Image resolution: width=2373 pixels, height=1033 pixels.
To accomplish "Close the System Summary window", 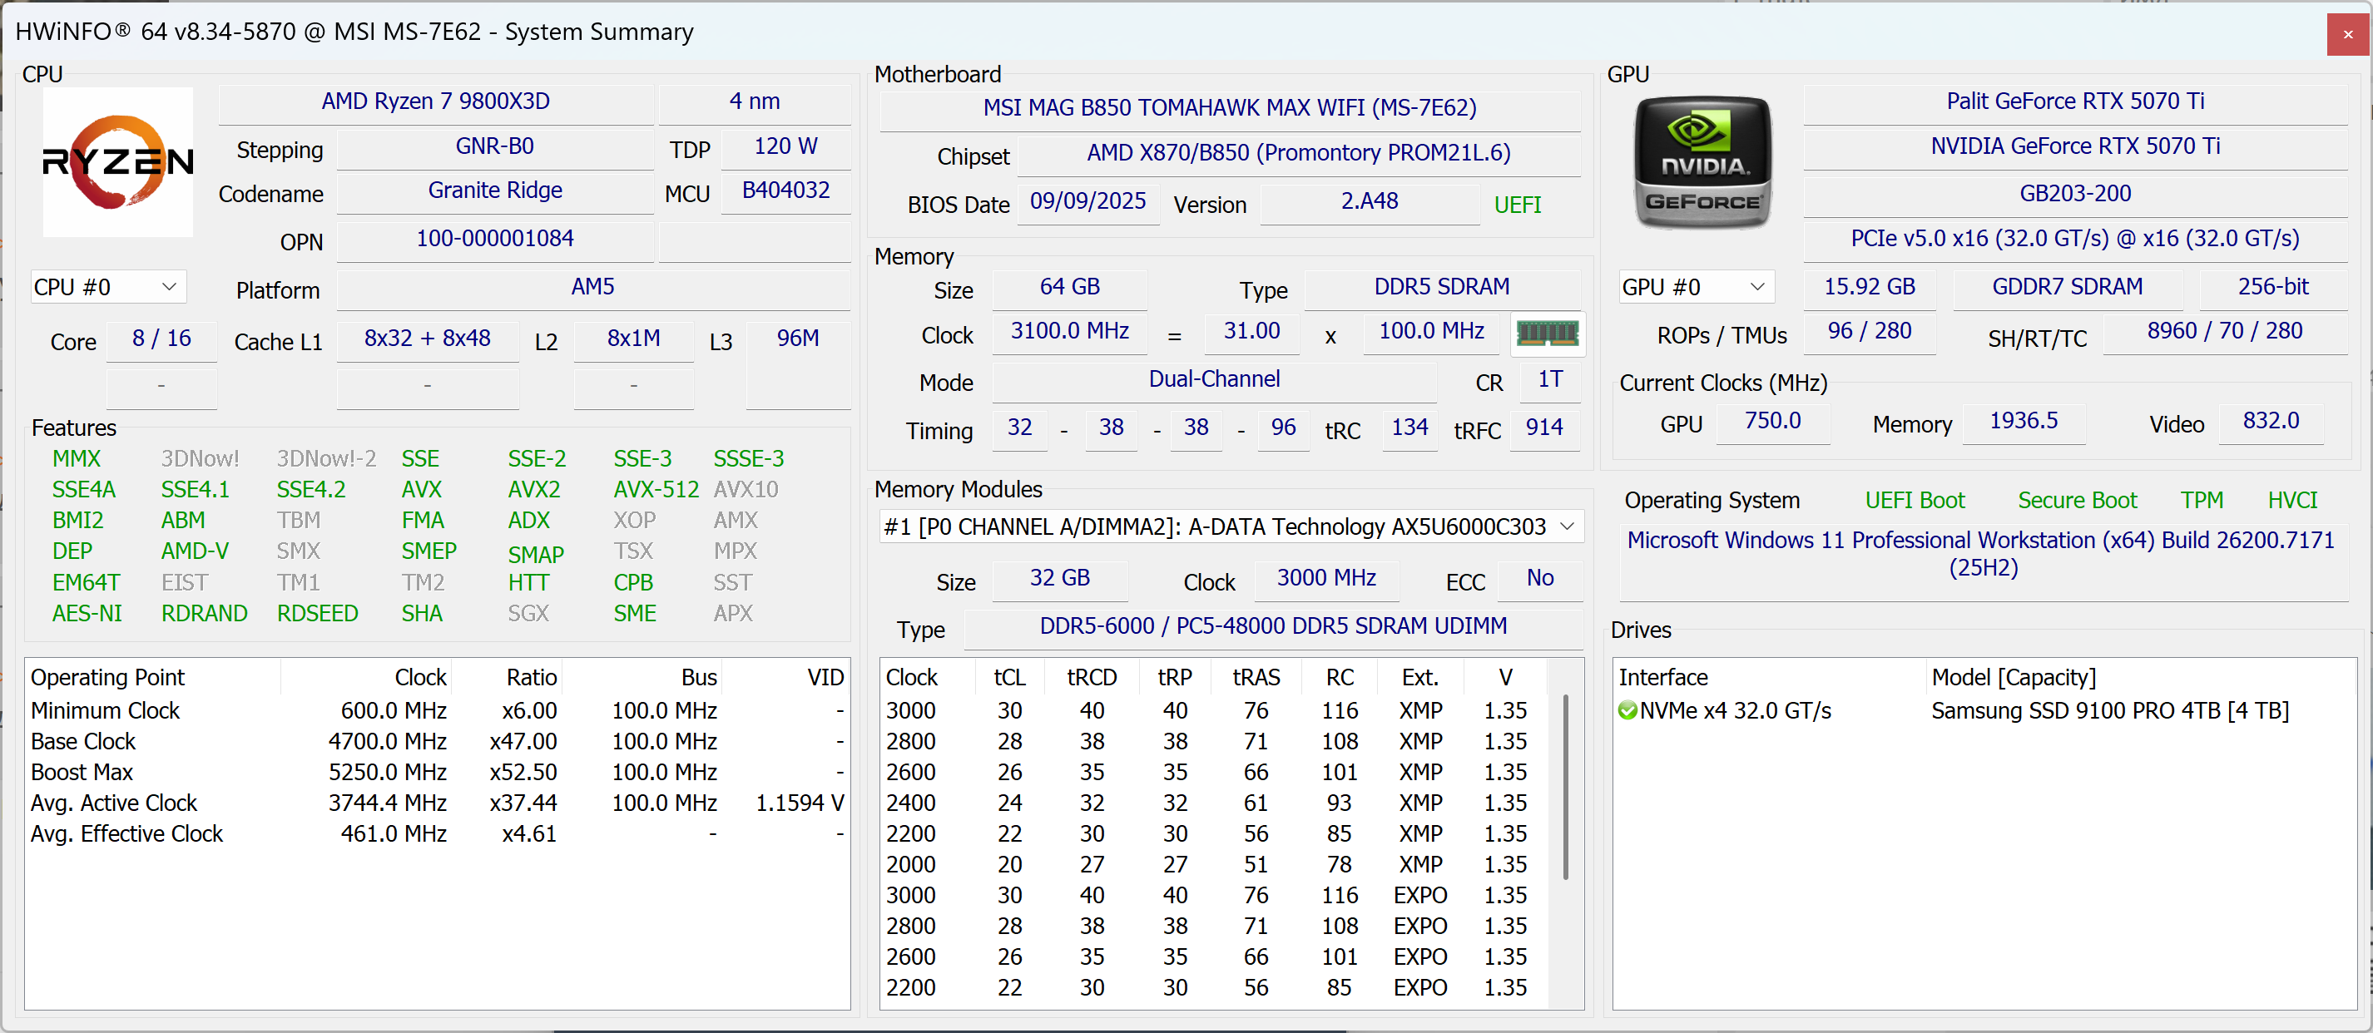I will click(x=2347, y=34).
